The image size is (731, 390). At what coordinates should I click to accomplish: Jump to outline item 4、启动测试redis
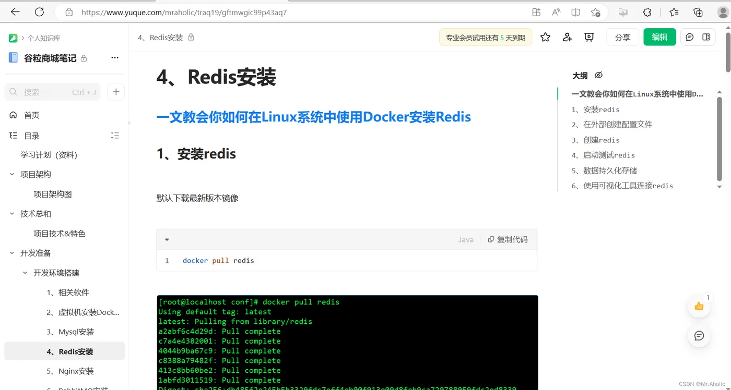[x=603, y=155]
